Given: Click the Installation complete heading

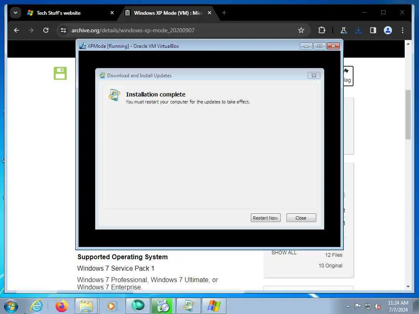Looking at the screenshot, I should pyautogui.click(x=155, y=94).
